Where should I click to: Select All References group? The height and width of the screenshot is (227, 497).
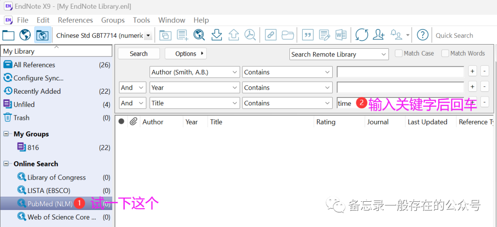[57, 65]
